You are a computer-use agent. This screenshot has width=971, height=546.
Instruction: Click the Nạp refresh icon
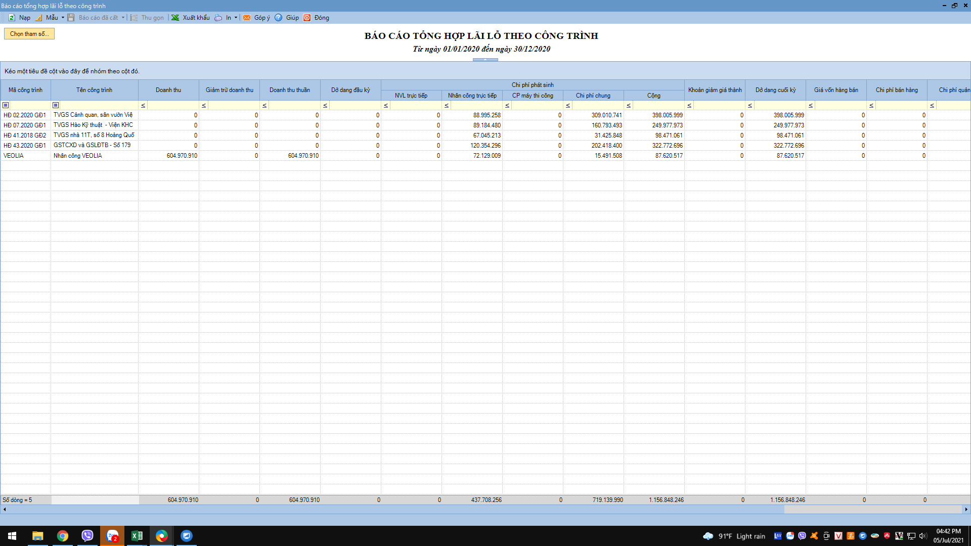click(12, 18)
